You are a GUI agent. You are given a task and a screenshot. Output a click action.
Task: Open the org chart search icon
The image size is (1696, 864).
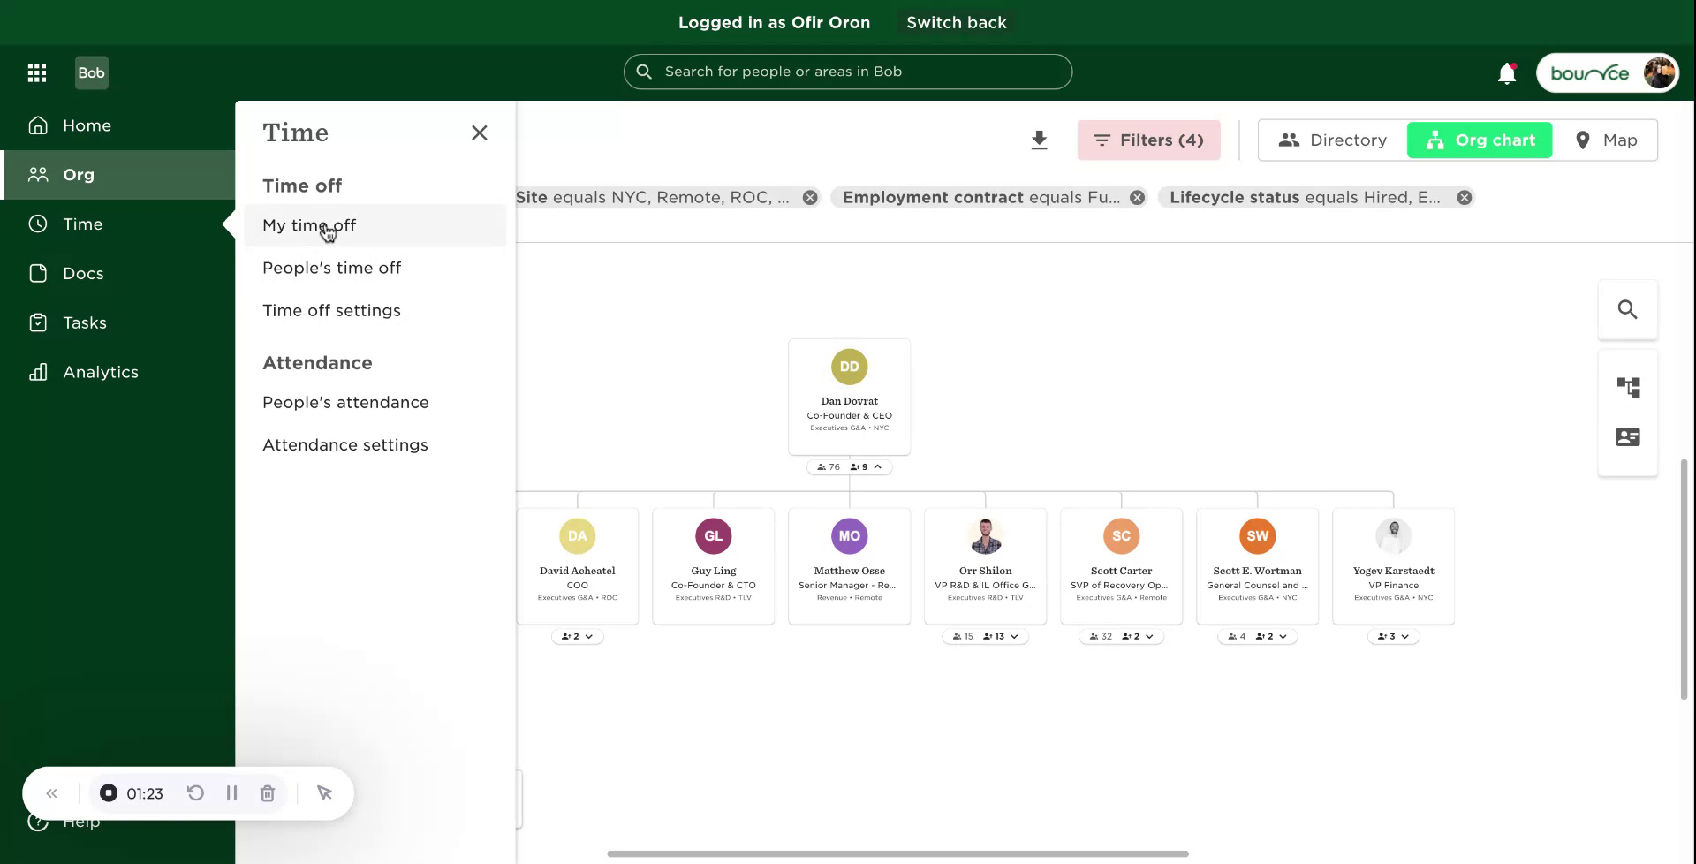click(x=1628, y=309)
